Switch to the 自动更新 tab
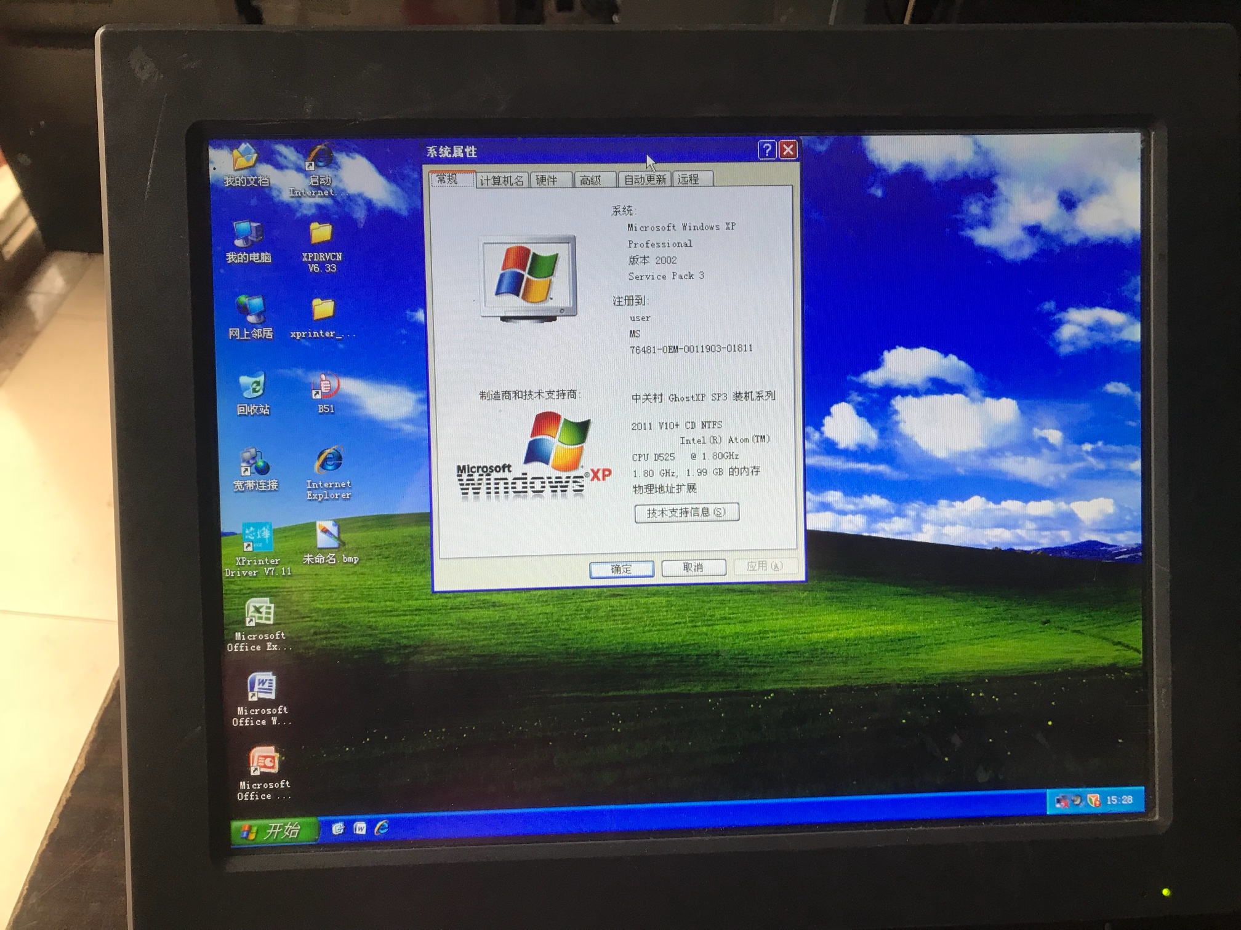The image size is (1241, 930). click(x=645, y=179)
